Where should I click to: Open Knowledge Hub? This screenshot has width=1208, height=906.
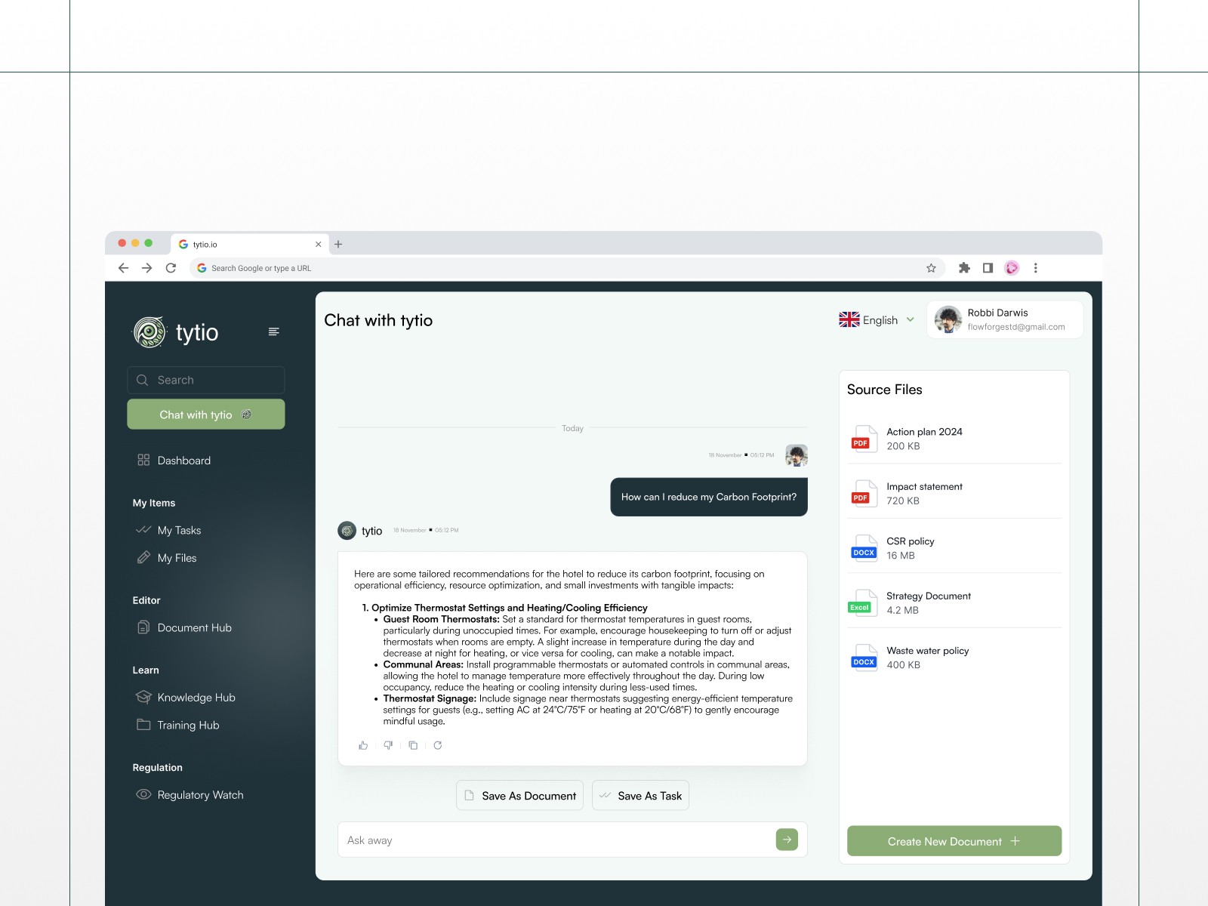[185, 698]
